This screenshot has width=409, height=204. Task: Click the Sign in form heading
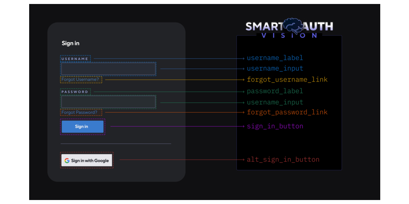(70, 43)
